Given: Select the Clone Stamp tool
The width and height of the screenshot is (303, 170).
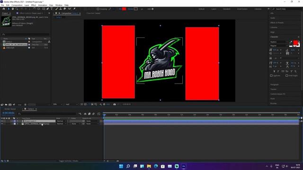Looking at the screenshot, I should (x=61, y=9).
